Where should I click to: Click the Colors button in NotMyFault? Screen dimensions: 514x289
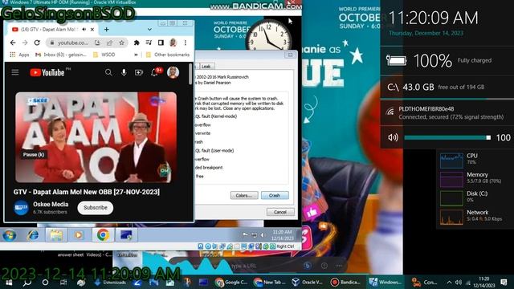tap(244, 195)
